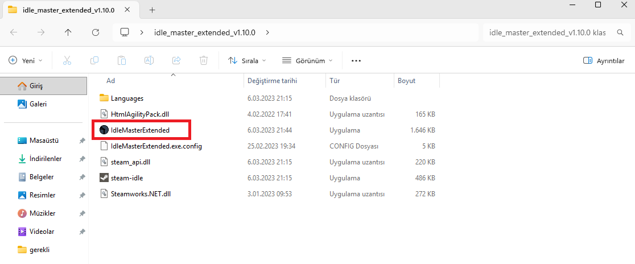Toggle the Ayrıntılar details pane

[603, 61]
